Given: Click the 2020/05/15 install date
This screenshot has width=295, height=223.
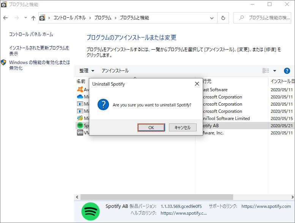Looking at the screenshot, I should 282,119.
